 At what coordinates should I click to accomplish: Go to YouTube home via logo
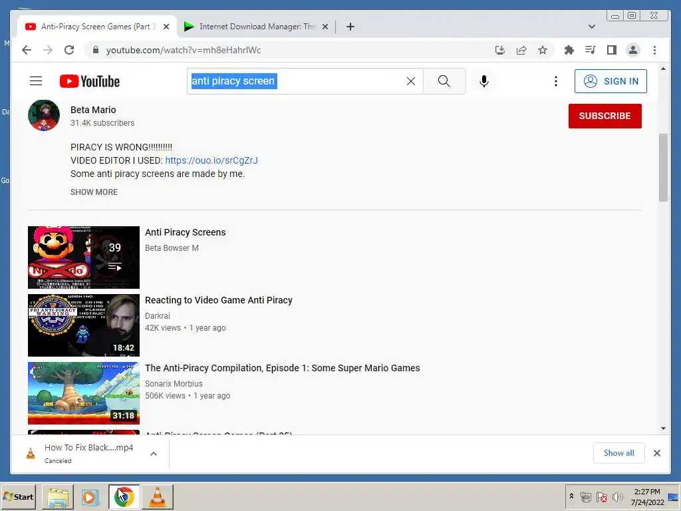pos(90,81)
